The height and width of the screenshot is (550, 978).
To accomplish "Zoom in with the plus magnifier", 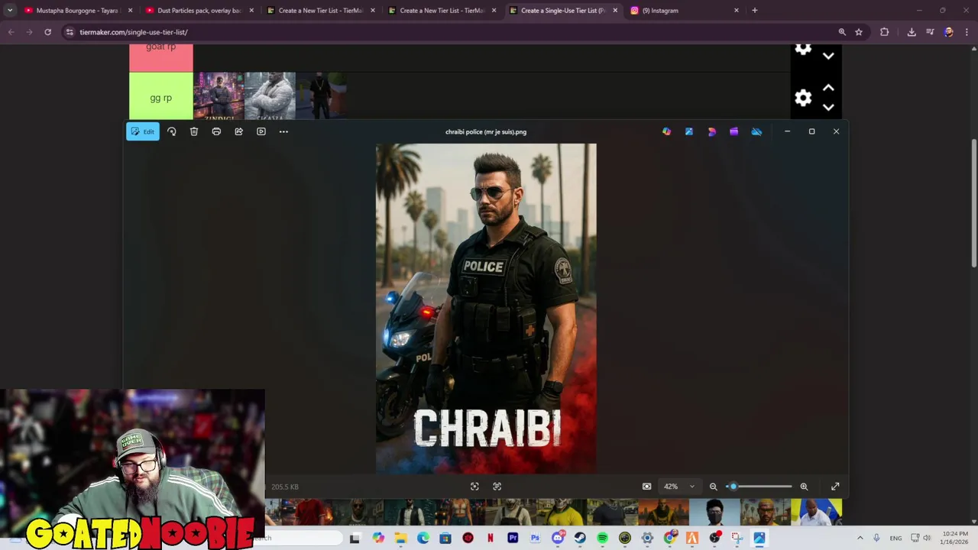I will click(804, 487).
